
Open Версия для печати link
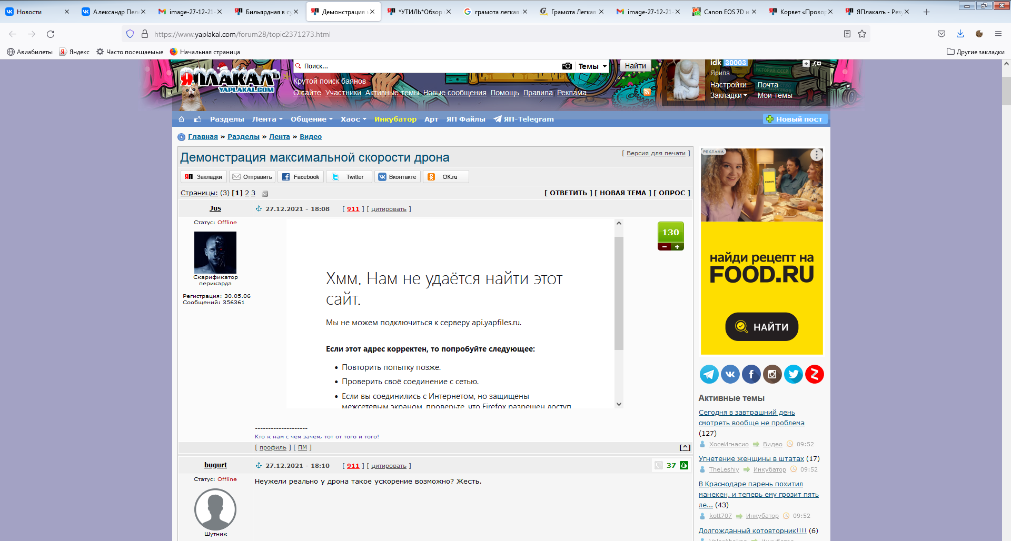click(656, 153)
